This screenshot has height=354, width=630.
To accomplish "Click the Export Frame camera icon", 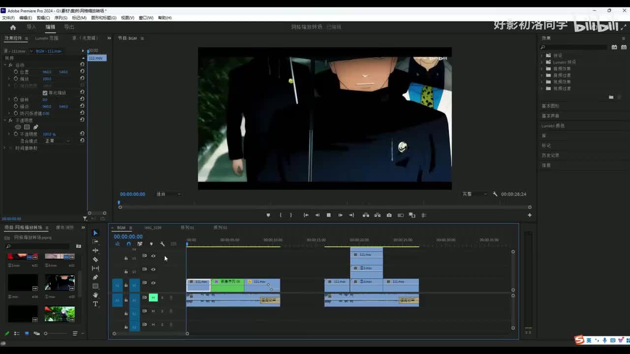I will [389, 215].
